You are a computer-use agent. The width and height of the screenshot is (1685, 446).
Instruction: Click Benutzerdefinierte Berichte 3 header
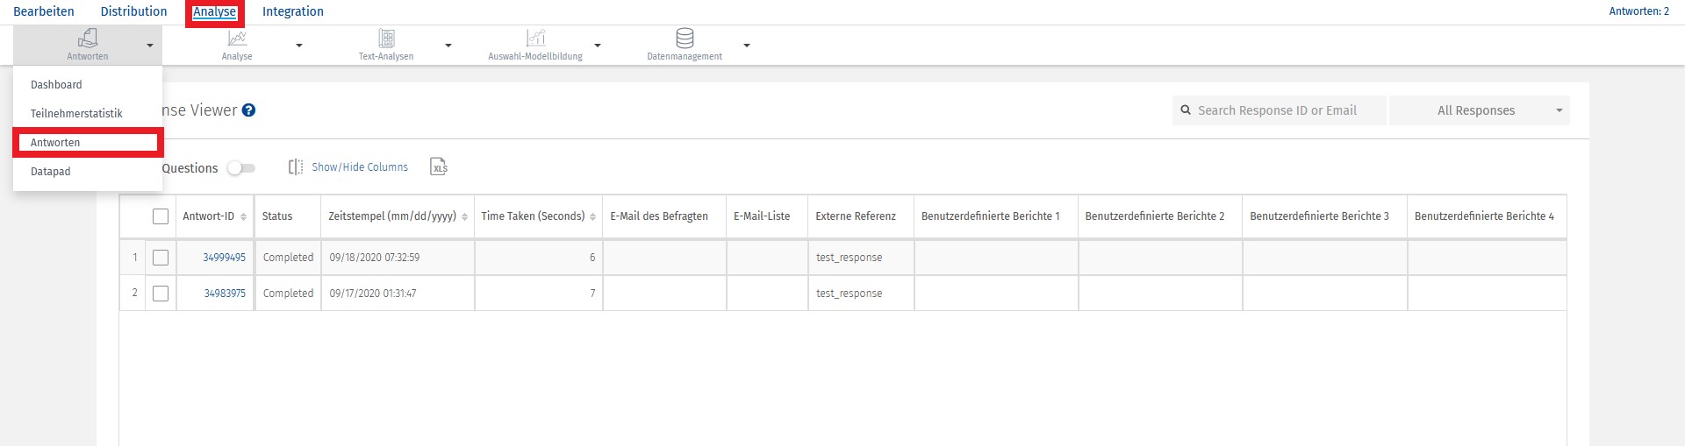point(1319,216)
